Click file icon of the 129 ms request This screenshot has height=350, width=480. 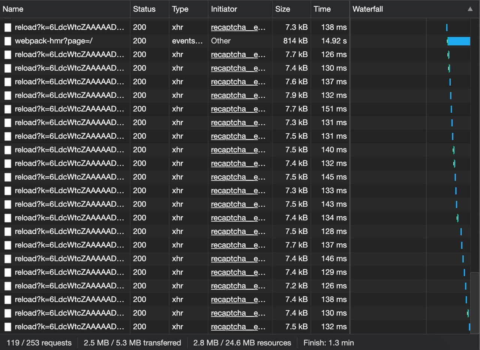click(8, 272)
